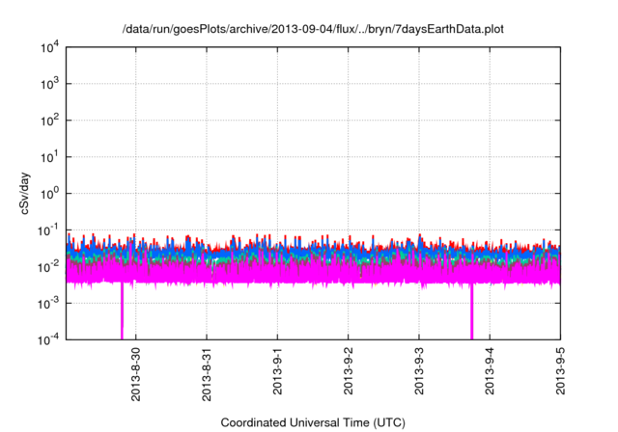Select the 10^-4 y-axis tick label
The height and width of the screenshot is (432, 618).
(48, 339)
